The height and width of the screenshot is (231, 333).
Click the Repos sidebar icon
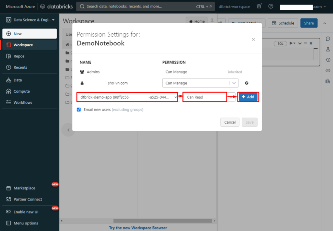pyautogui.click(x=8, y=56)
